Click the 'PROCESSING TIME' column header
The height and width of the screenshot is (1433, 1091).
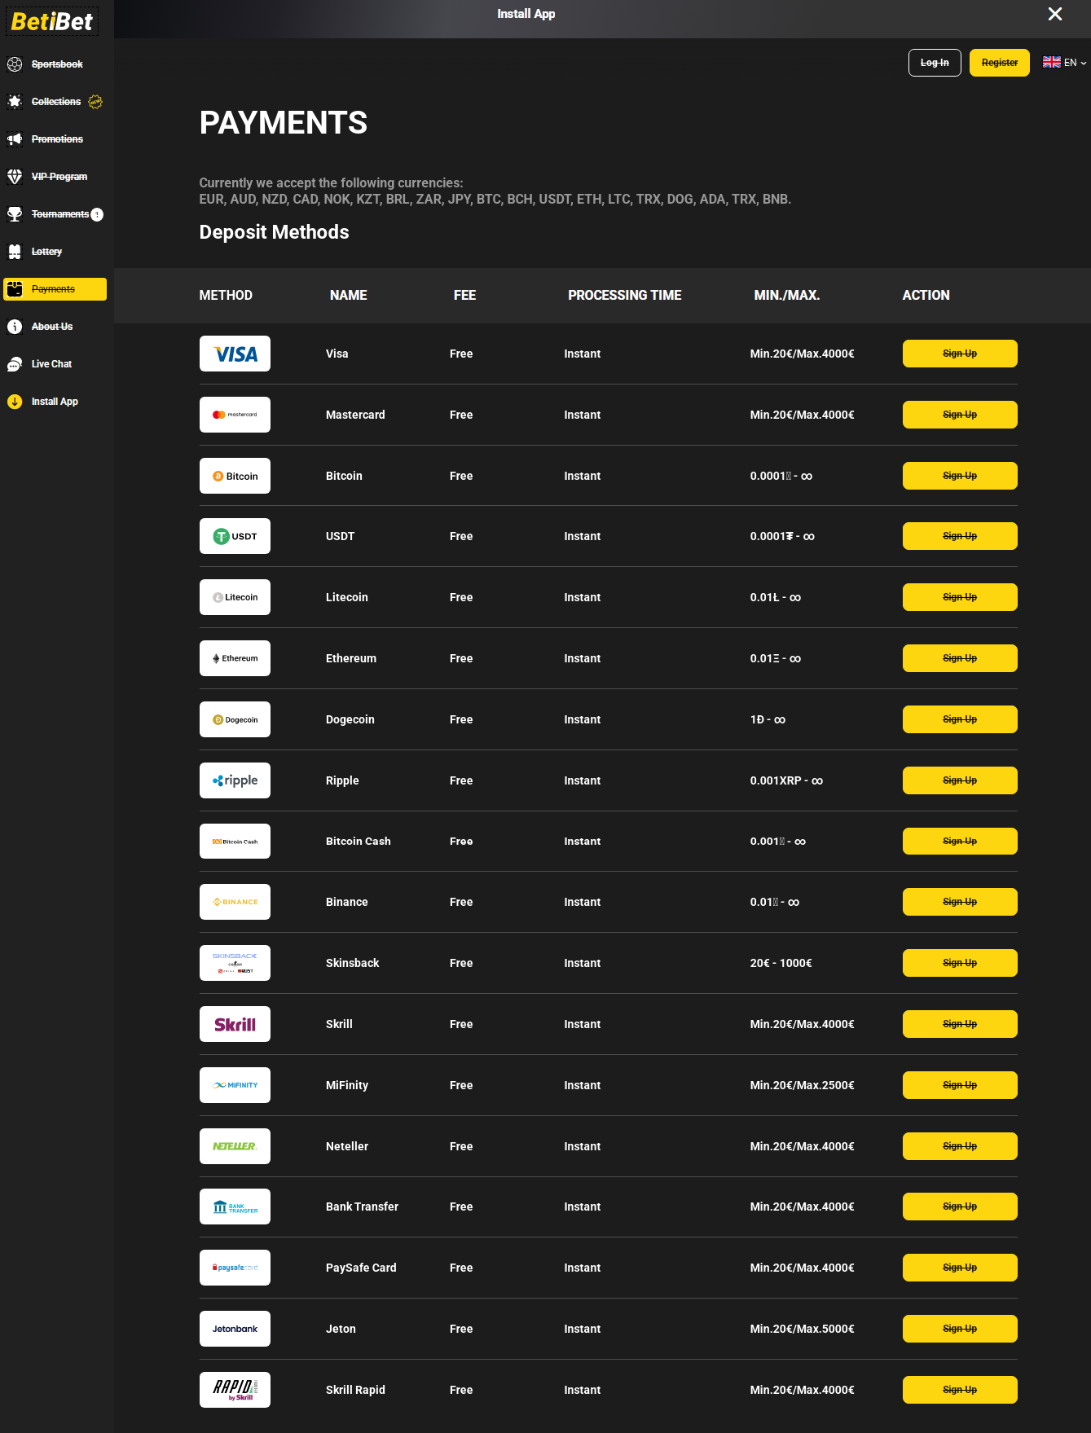click(625, 295)
